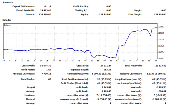Click the 119318 axis label

pos(161,39)
